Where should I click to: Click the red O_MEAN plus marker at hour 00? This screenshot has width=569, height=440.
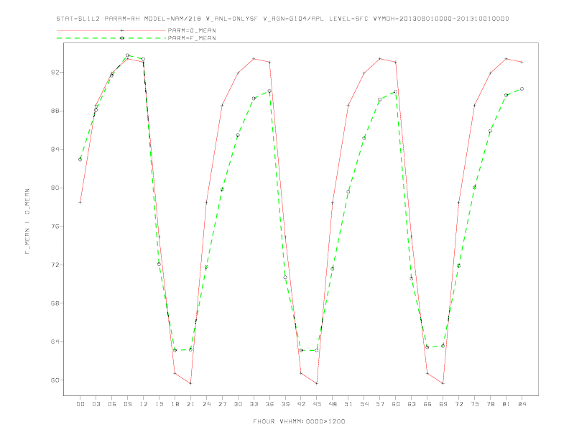tap(80, 202)
